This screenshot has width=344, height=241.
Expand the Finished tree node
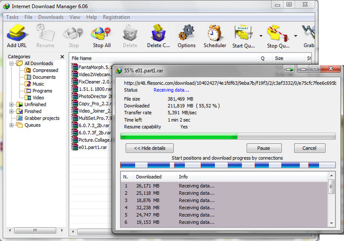(x=12, y=112)
